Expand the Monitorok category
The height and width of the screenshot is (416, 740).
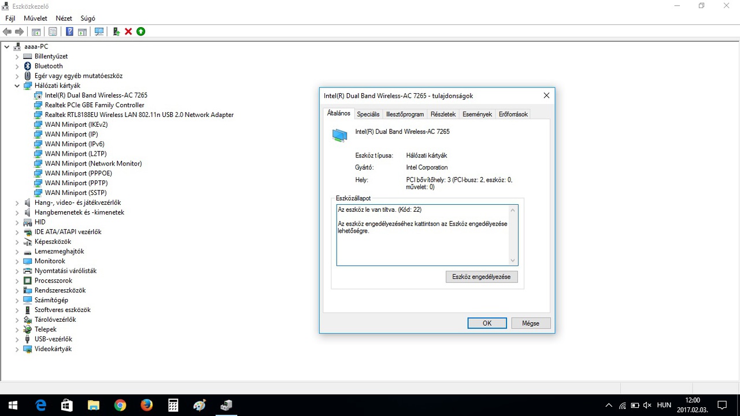[x=17, y=261]
